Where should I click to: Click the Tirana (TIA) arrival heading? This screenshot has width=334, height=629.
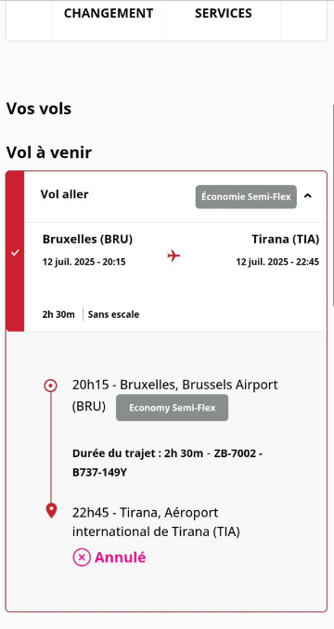point(286,239)
